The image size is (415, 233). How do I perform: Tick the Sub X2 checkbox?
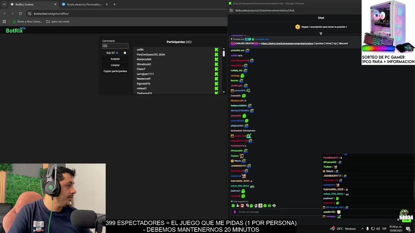click(125, 53)
